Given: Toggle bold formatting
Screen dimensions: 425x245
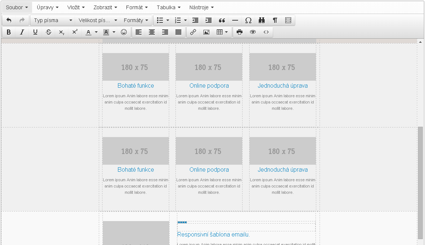Looking at the screenshot, I should [9, 32].
